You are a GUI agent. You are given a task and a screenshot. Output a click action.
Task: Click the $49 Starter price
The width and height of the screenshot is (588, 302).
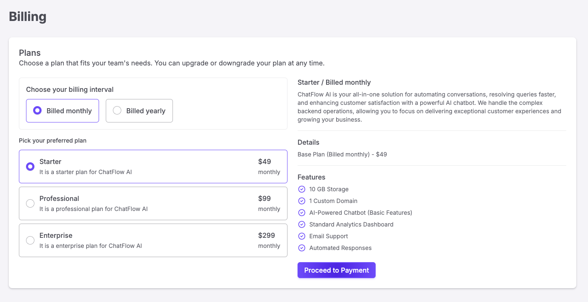coord(264,161)
